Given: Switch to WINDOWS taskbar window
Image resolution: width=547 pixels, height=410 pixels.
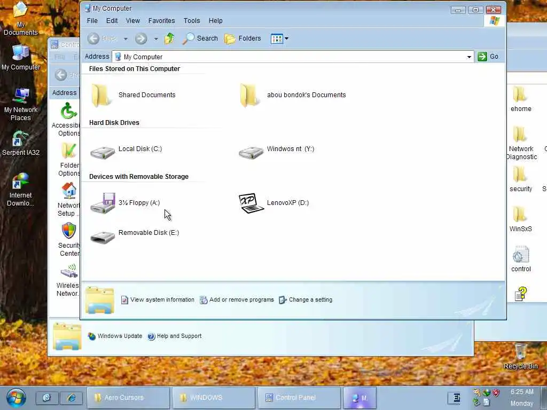Looking at the screenshot, I should [214, 397].
